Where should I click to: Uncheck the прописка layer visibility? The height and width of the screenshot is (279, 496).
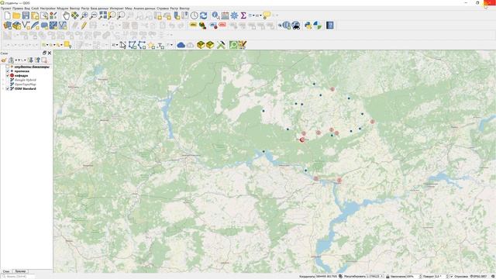(x=8, y=71)
